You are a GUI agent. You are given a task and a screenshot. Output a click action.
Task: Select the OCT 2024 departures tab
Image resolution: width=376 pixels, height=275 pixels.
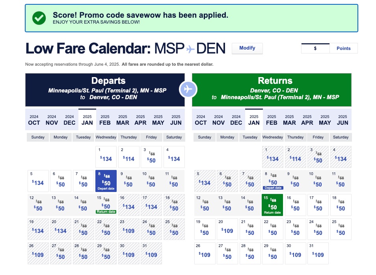click(34, 120)
